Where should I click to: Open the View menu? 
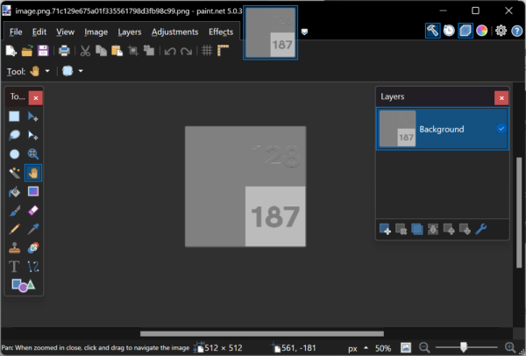coord(65,32)
